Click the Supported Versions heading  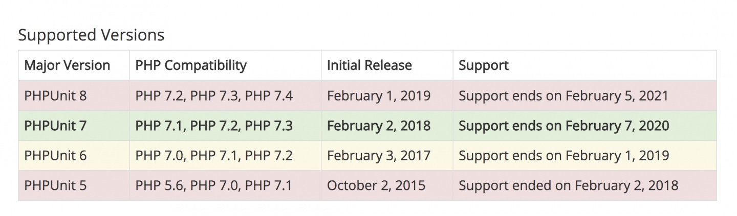click(91, 35)
